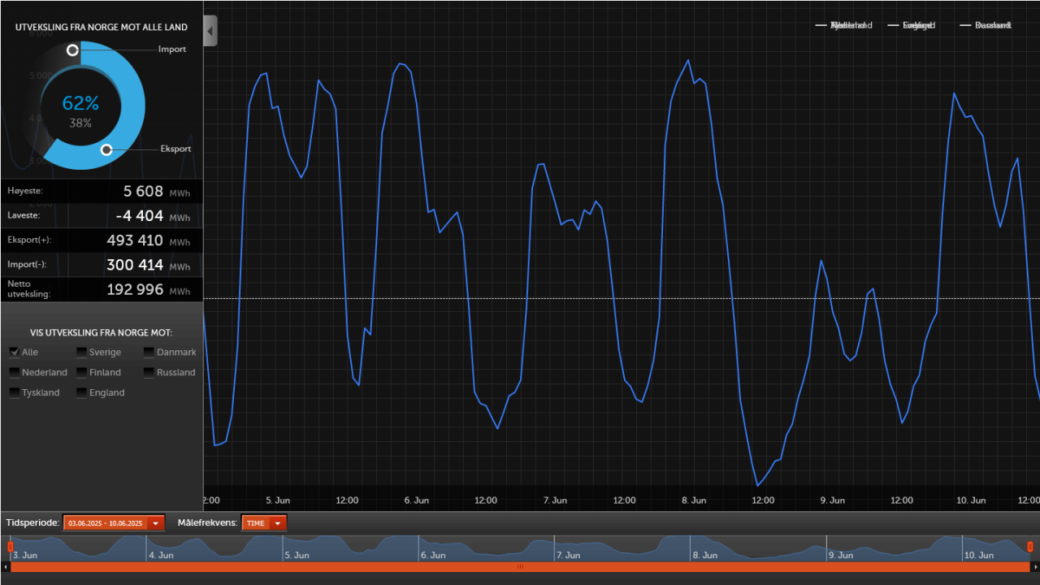The width and height of the screenshot is (1040, 585).
Task: Enable the Sverige checkbox
Action: [81, 352]
